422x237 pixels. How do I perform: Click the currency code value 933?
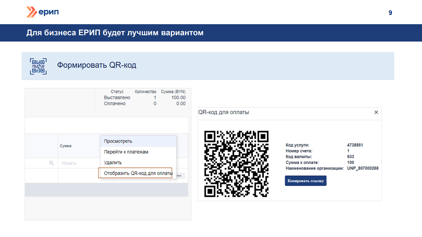[x=350, y=157]
